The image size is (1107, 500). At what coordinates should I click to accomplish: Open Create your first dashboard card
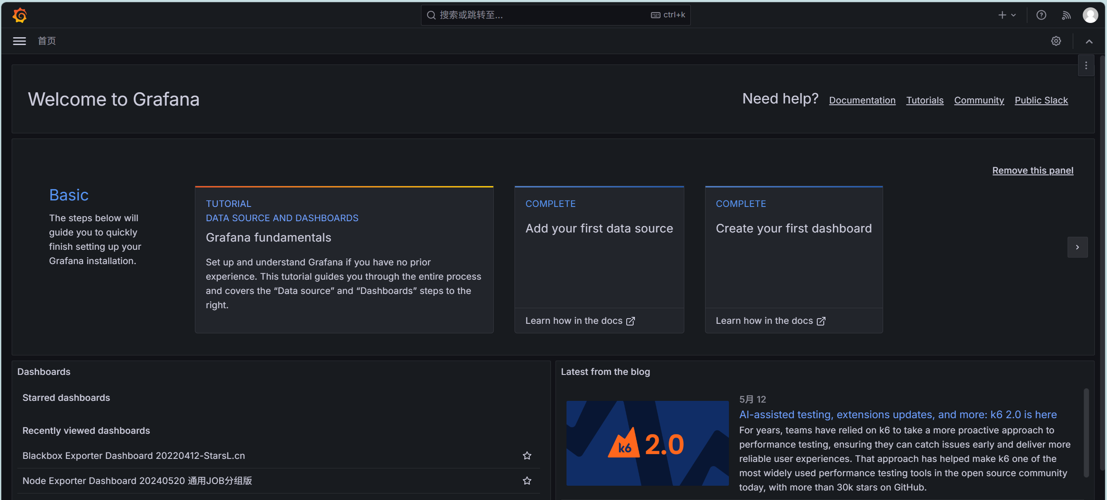point(793,259)
